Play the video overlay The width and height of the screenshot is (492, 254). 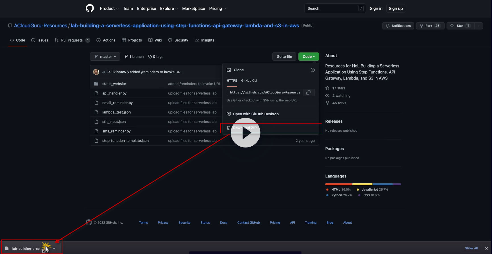coord(245,133)
